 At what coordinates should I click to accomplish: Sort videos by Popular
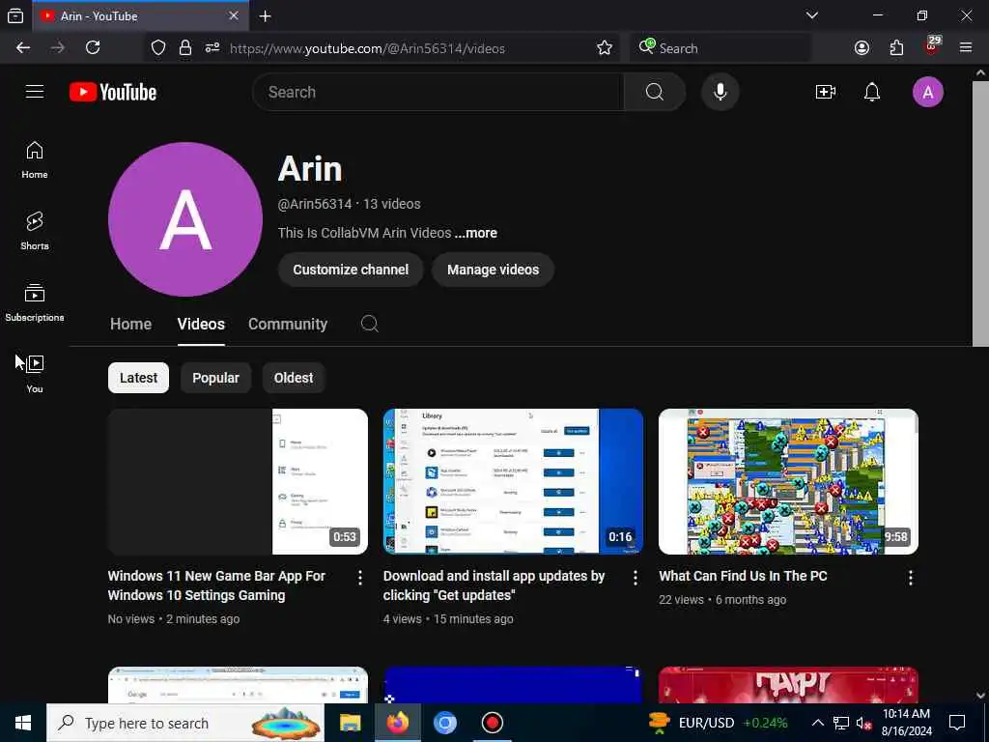215,378
